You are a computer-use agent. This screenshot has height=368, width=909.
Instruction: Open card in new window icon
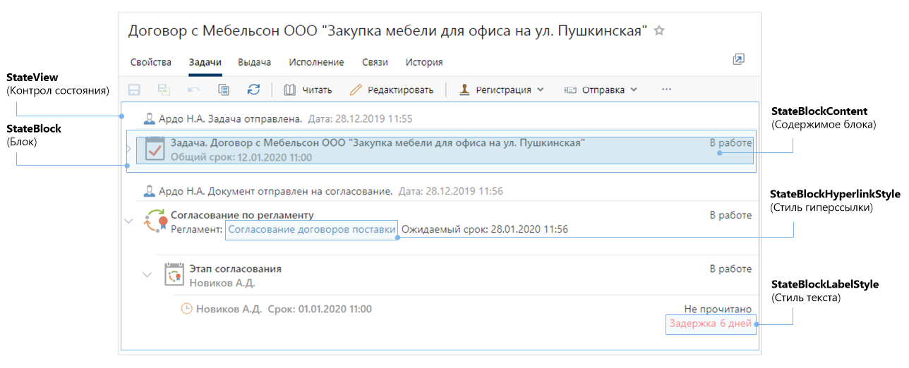(738, 60)
